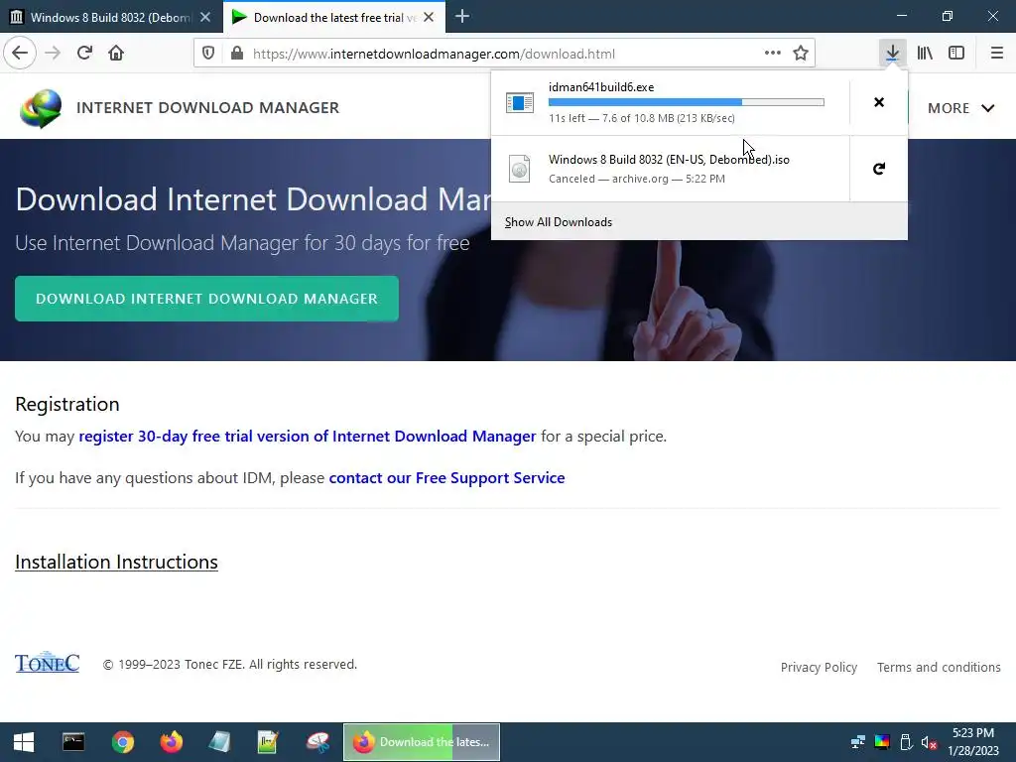The width and height of the screenshot is (1016, 762).
Task: Bookmark this page with the star
Action: (801, 54)
